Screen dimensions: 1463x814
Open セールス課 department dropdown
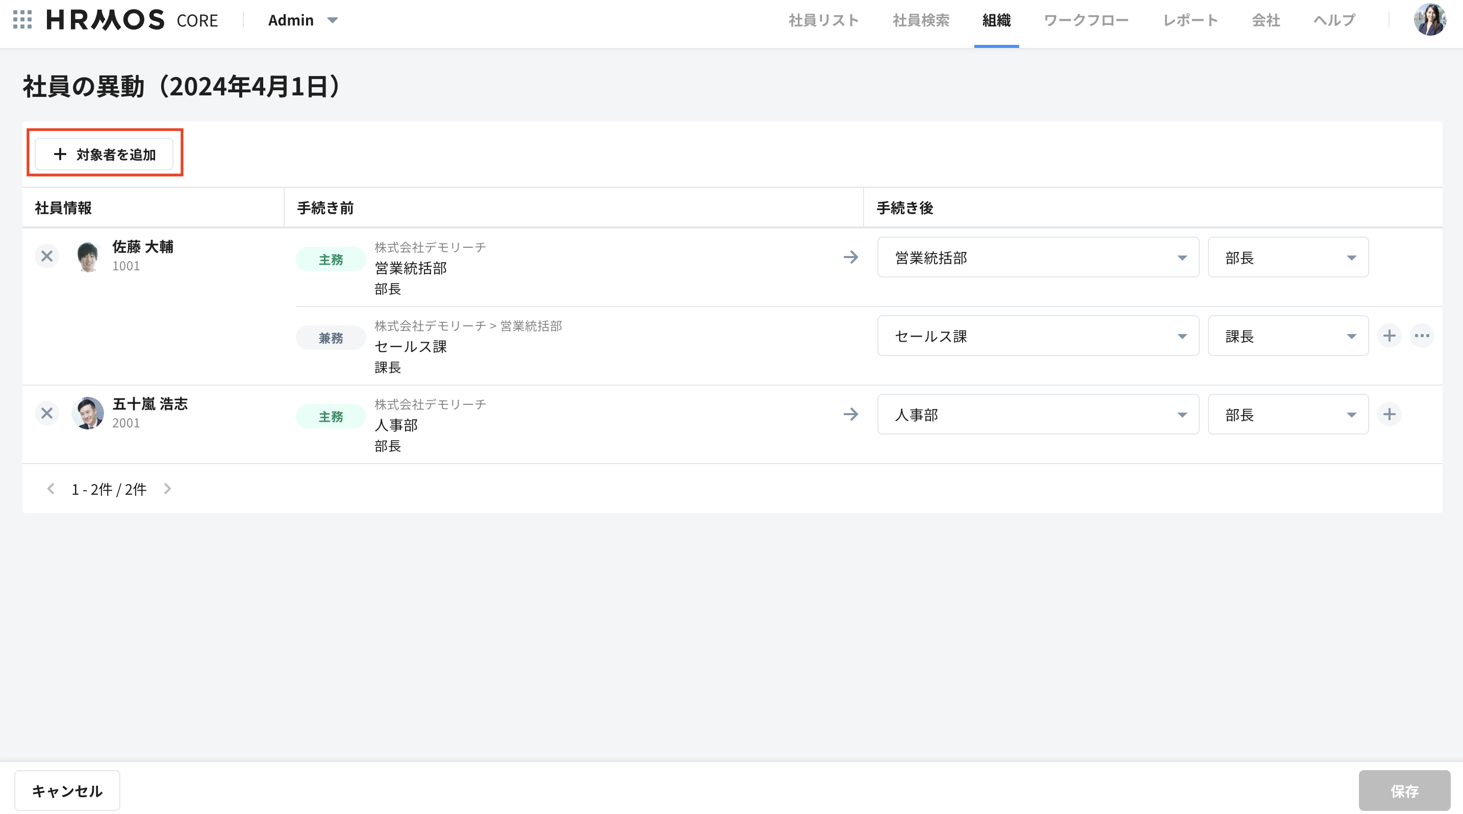[1038, 336]
